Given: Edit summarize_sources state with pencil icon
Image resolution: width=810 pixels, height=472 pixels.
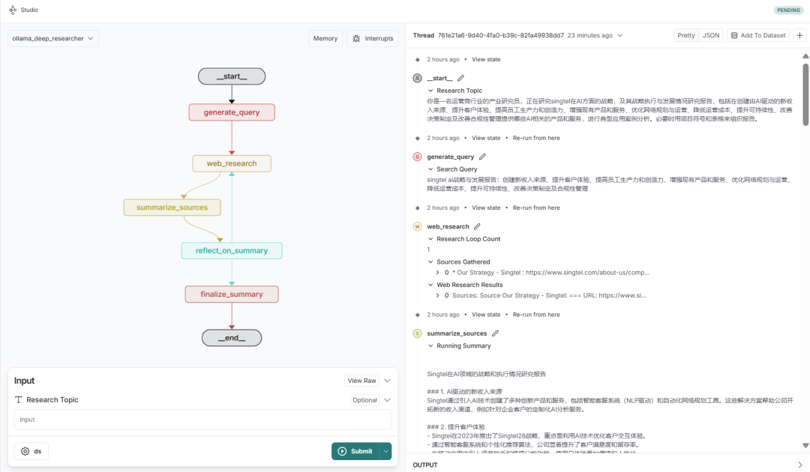Looking at the screenshot, I should pos(495,333).
